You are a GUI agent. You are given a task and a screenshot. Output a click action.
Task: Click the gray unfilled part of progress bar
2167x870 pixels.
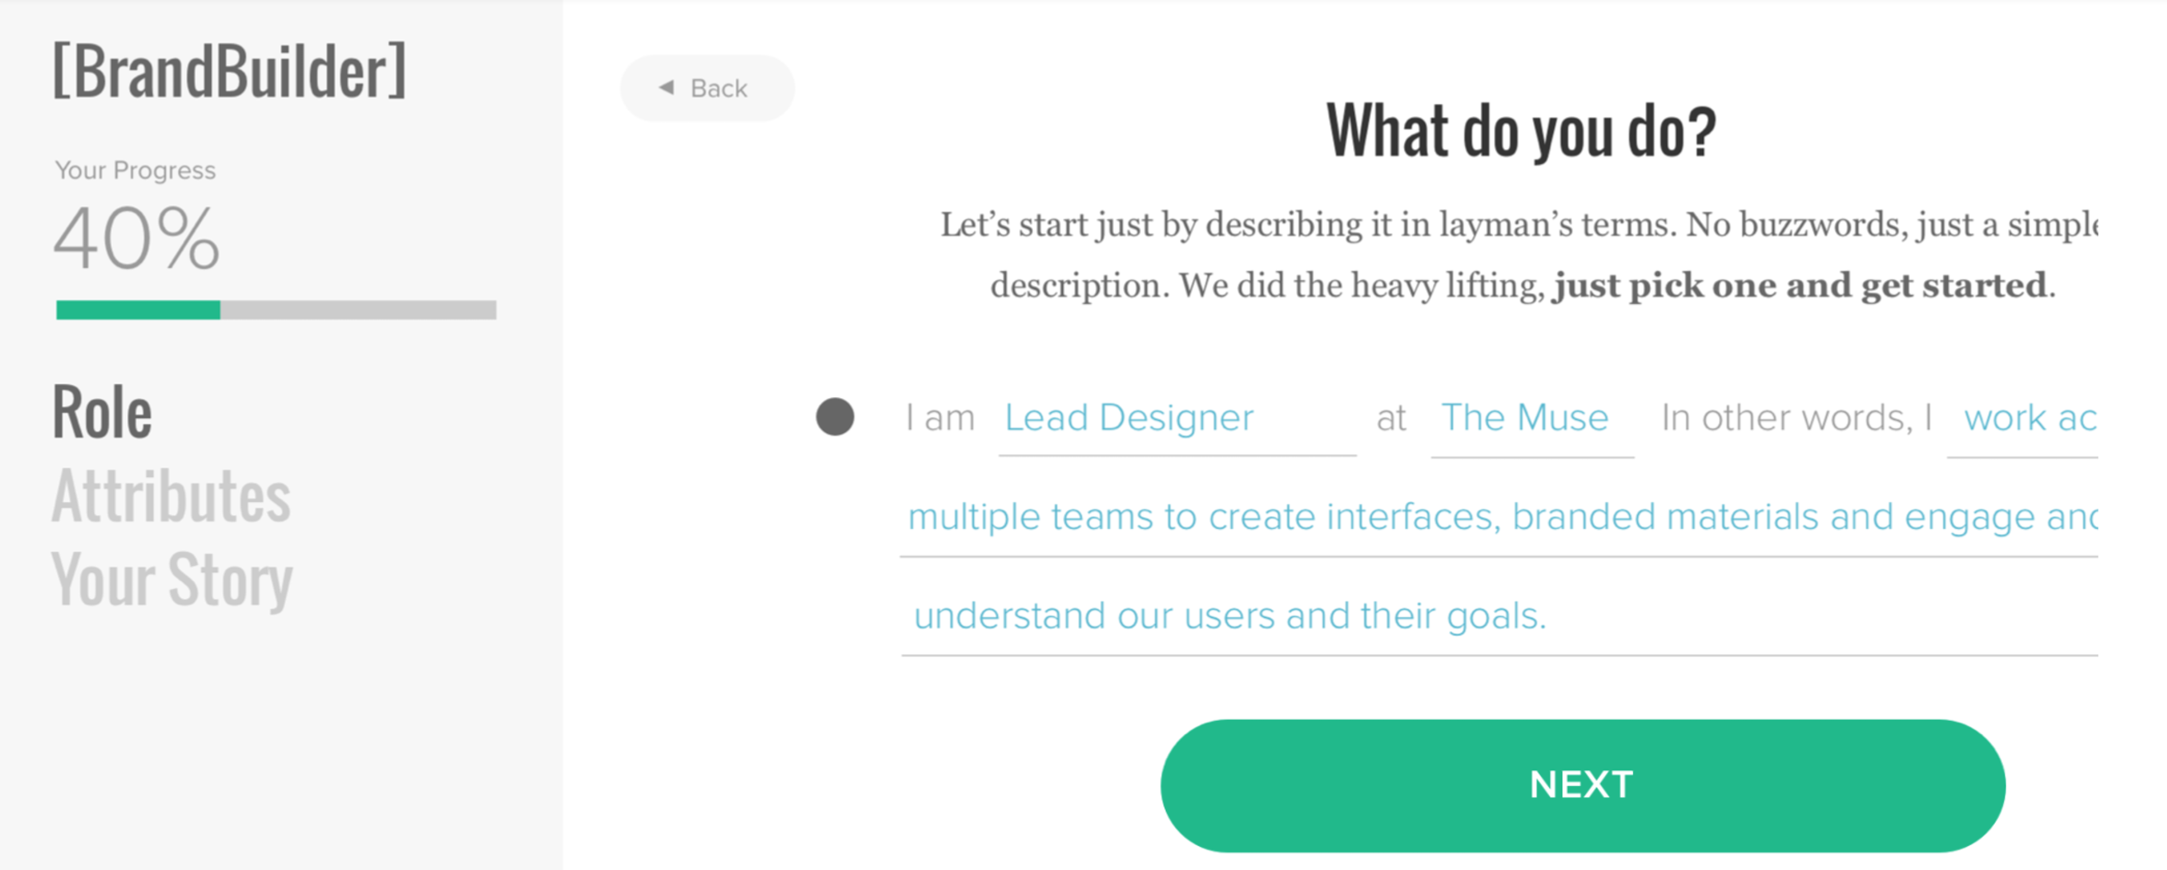pyautogui.click(x=358, y=311)
